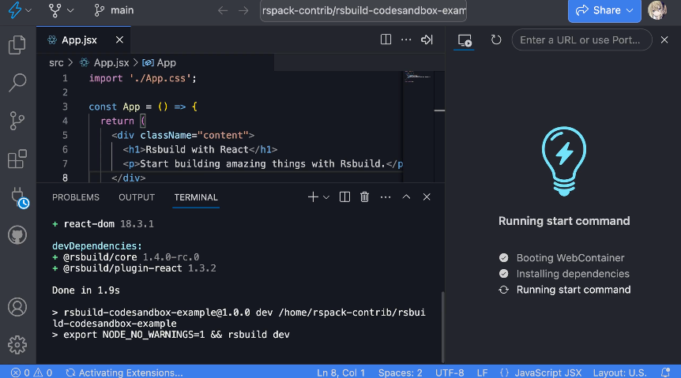The width and height of the screenshot is (681, 378).
Task: Open the Manage settings gear icon
Action: pos(17,345)
